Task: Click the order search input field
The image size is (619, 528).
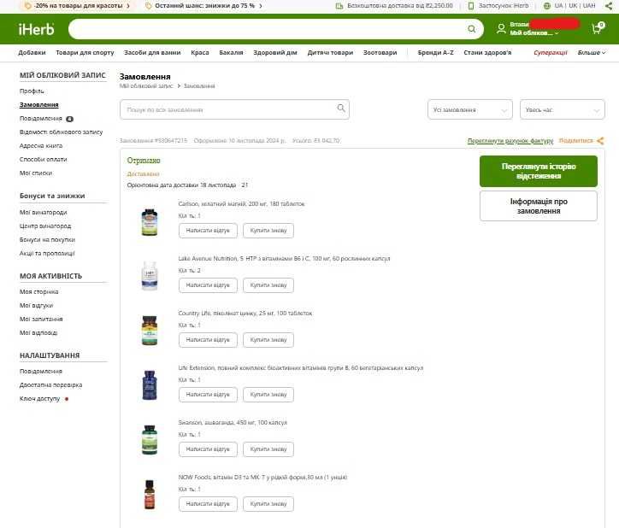Action: (234, 109)
